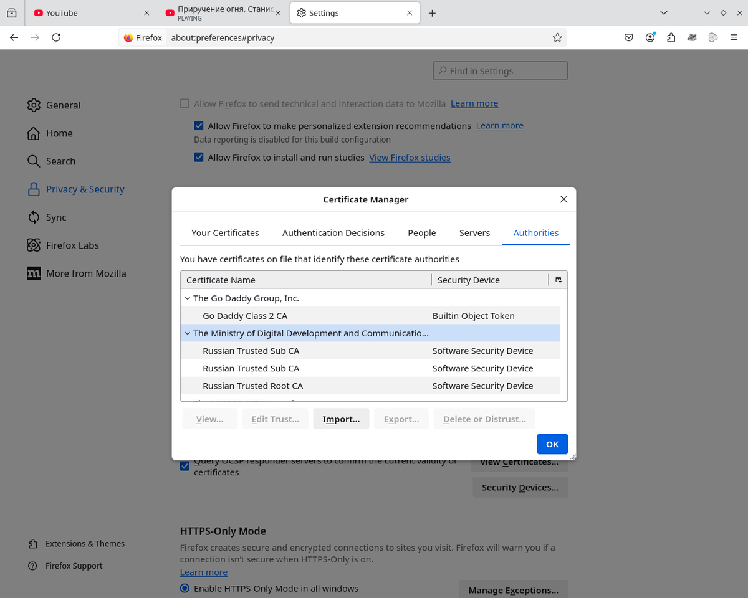Toggle install and run studies checkbox
748x598 pixels.
[199, 157]
